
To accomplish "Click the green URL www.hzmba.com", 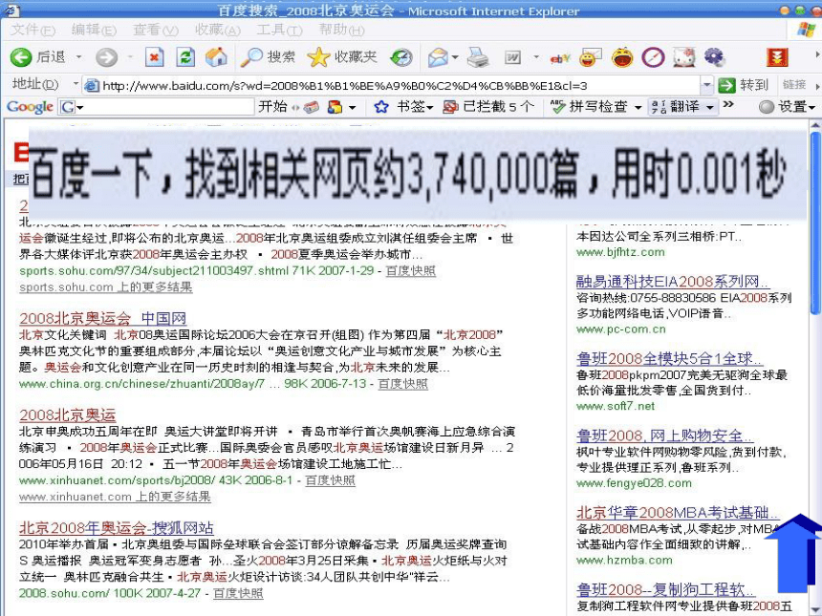I will [624, 560].
